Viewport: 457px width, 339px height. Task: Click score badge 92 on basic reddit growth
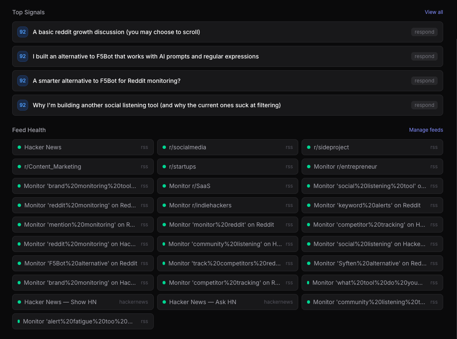click(23, 32)
